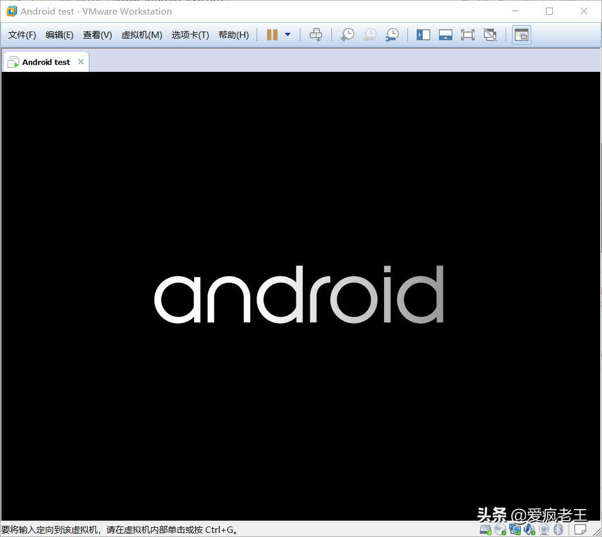This screenshot has width=602, height=537.
Task: Click inside the Android boot screen
Action: pos(300,296)
